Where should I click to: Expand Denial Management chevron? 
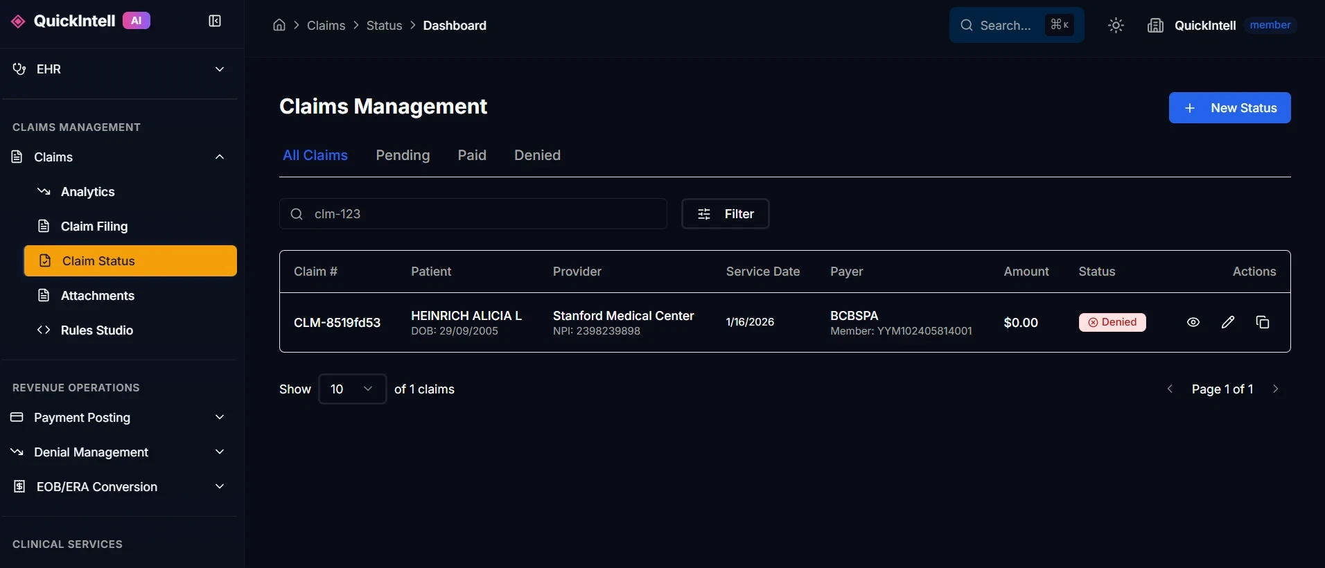point(220,452)
